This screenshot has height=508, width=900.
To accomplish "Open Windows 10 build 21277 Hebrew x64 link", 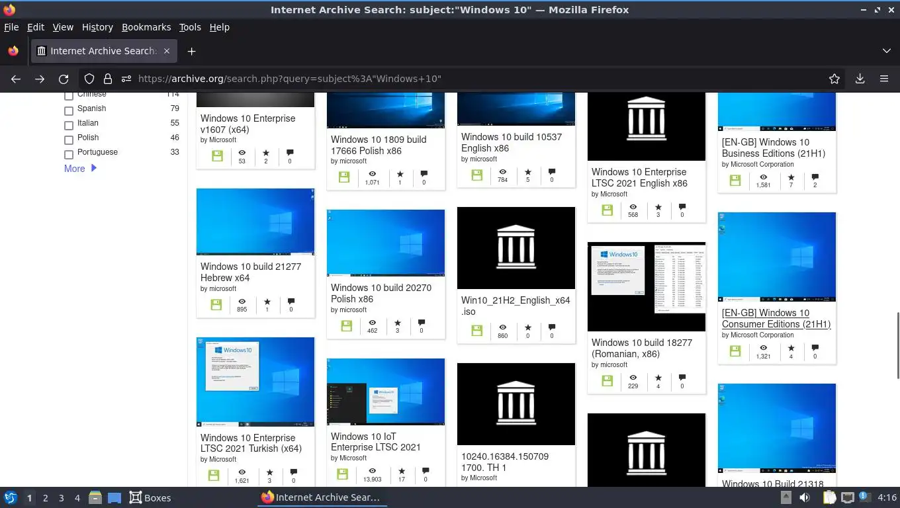I will click(251, 272).
